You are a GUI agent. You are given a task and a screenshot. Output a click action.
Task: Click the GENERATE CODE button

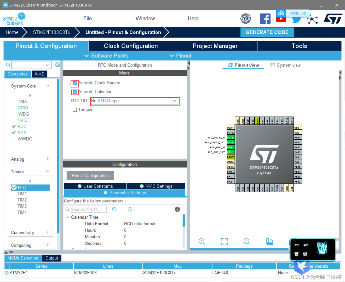point(267,32)
